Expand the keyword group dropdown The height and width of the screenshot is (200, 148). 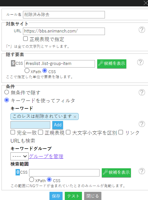19,156
